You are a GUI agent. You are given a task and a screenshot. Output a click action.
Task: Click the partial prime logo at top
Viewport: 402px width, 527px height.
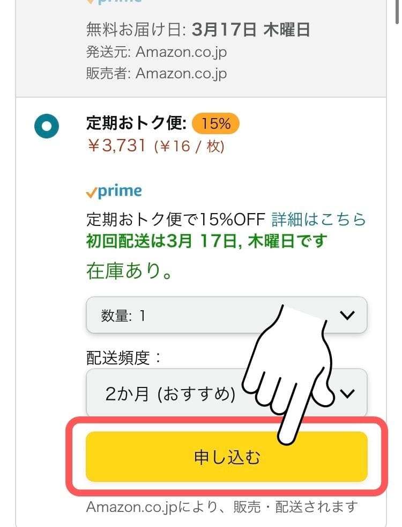pos(114,2)
